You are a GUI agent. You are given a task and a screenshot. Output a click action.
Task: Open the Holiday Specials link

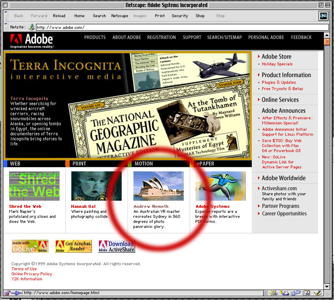pos(277,64)
